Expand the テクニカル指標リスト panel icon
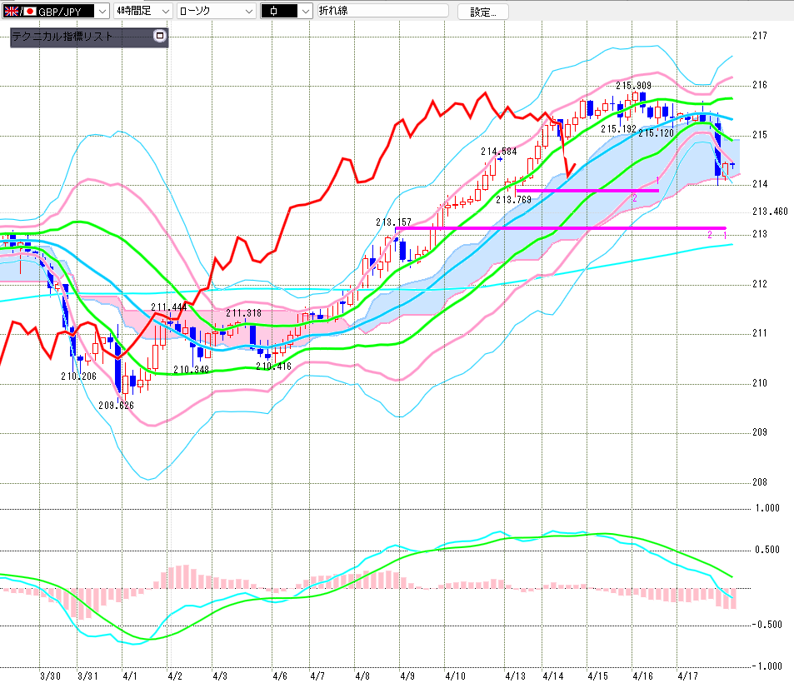 point(160,37)
